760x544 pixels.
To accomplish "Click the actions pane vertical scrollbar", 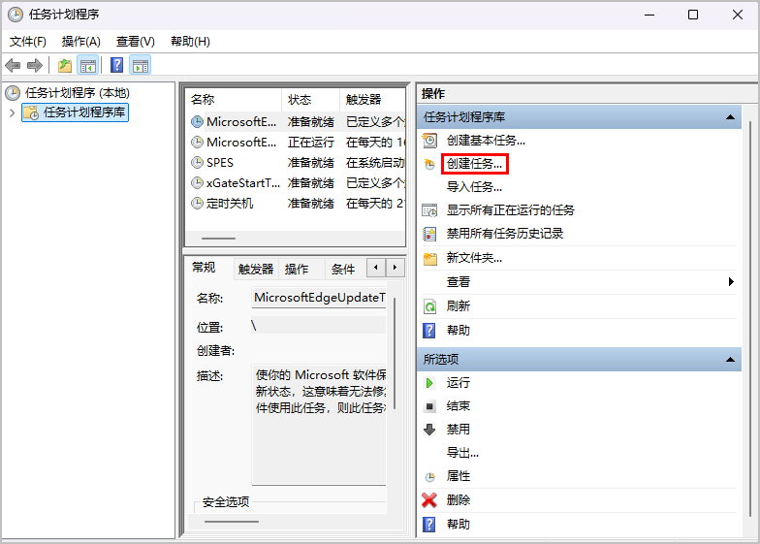I will click(750, 320).
